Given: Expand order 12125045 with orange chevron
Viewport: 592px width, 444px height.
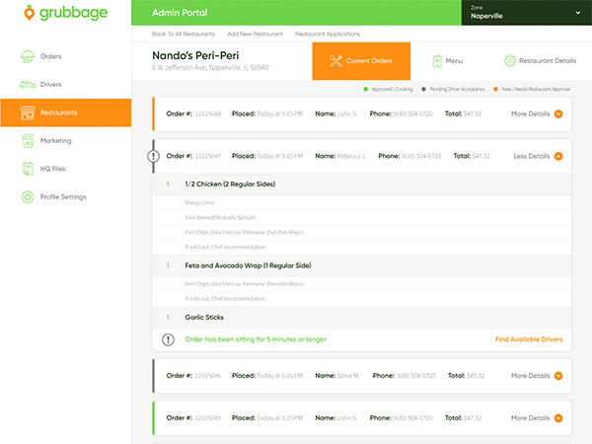Looking at the screenshot, I should 558,418.
